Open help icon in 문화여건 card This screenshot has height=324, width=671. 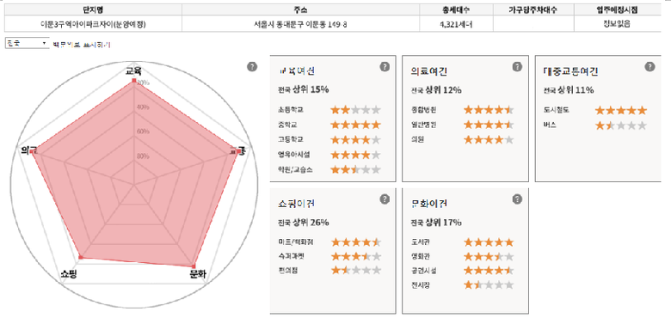517,199
